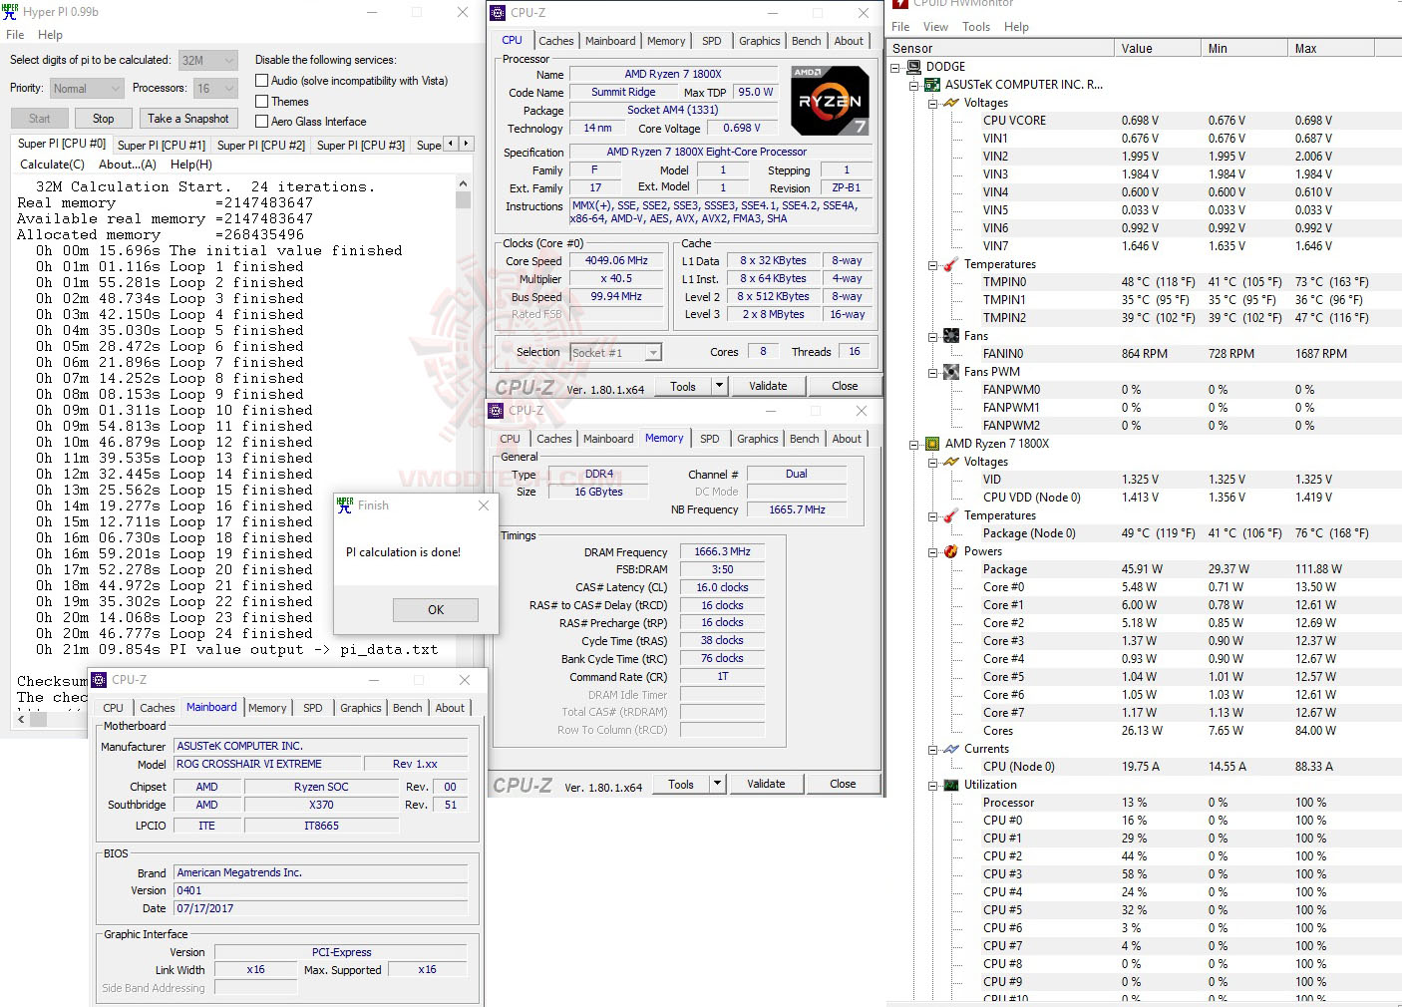The image size is (1402, 1007).
Task: Click the AMD Ryzen 7 logo in CPU-Z
Action: point(829,100)
